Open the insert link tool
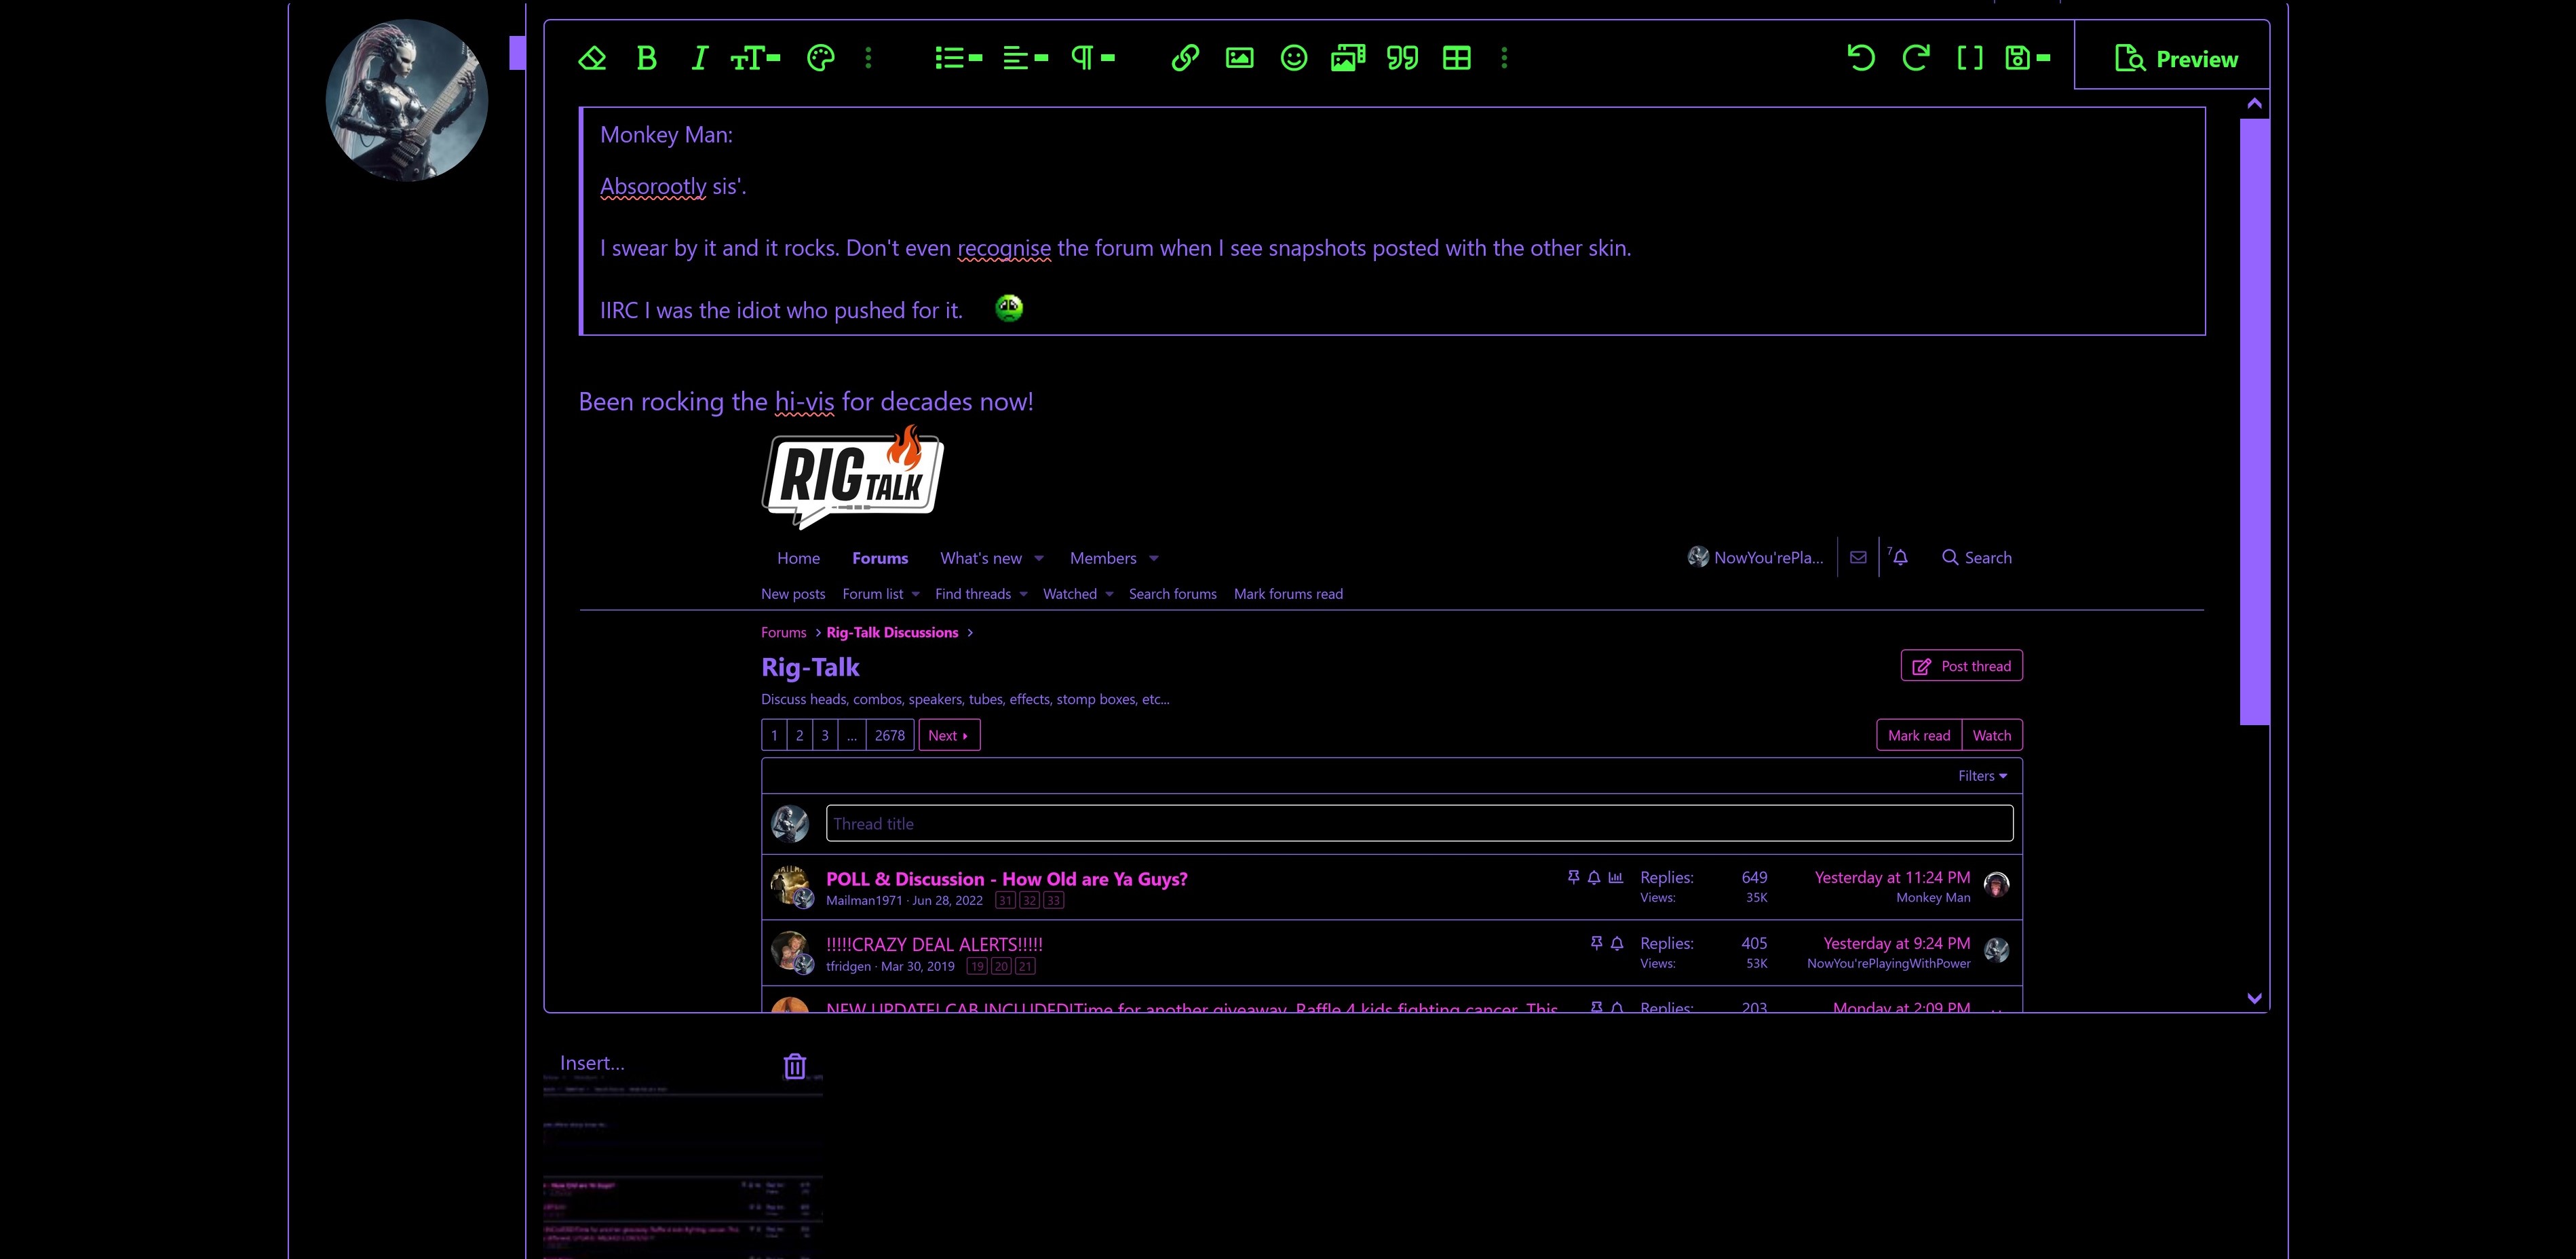This screenshot has height=1259, width=2576. pos(1185,58)
